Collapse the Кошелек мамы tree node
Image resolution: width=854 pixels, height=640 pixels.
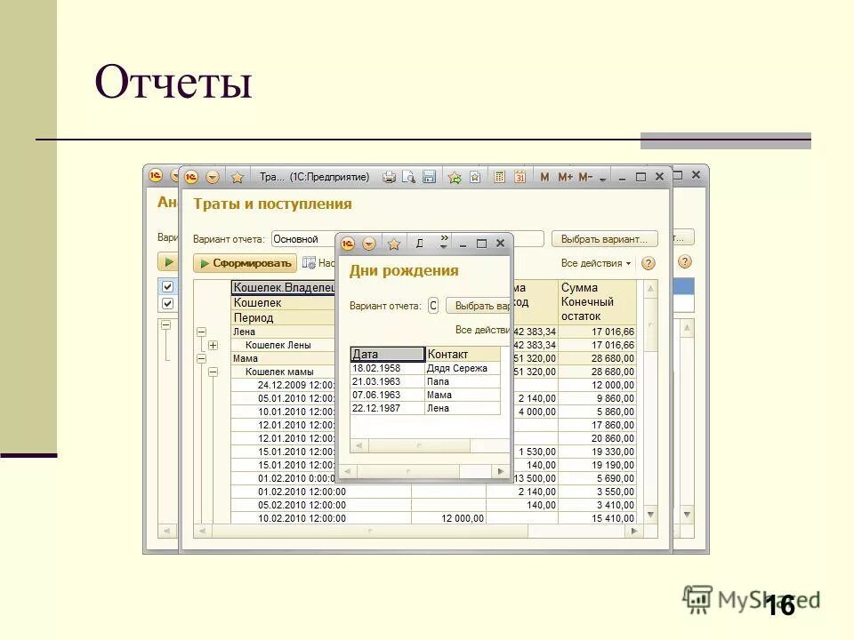(213, 371)
